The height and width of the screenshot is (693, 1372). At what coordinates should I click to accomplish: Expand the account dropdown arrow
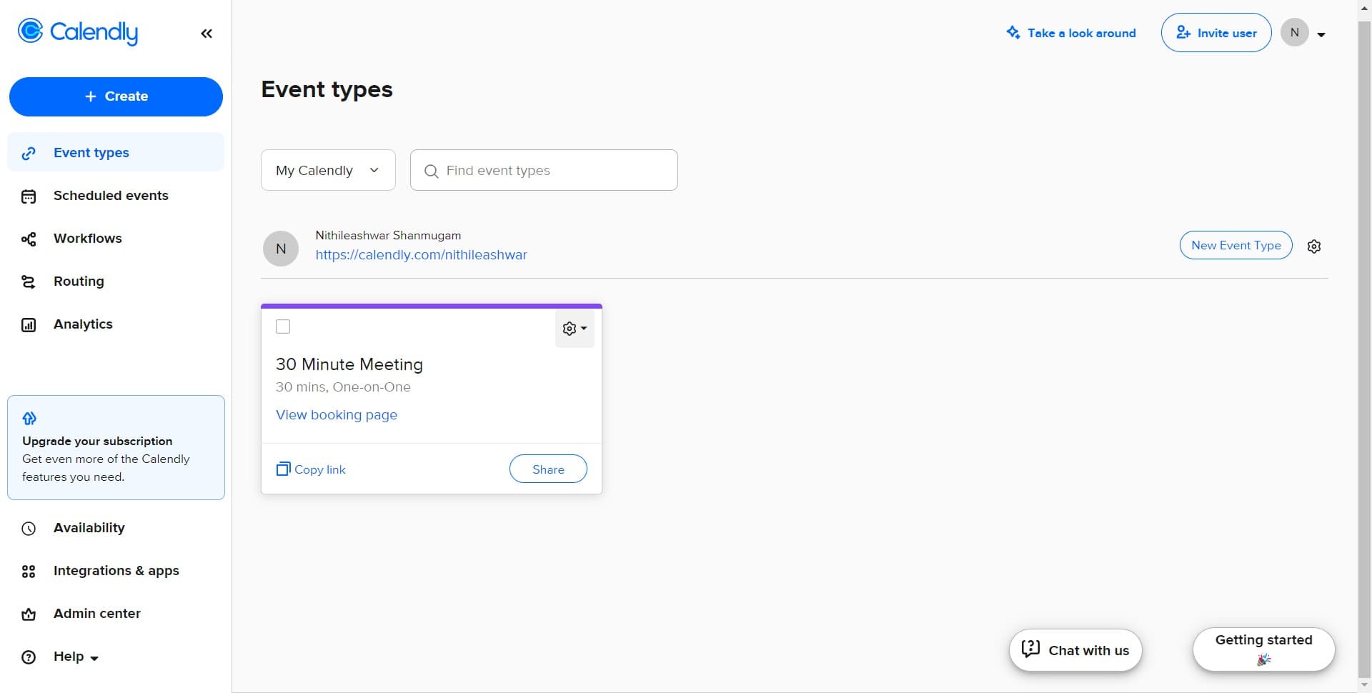pyautogui.click(x=1321, y=34)
